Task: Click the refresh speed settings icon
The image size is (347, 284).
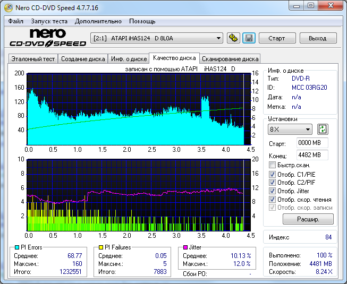Action: pos(323,130)
